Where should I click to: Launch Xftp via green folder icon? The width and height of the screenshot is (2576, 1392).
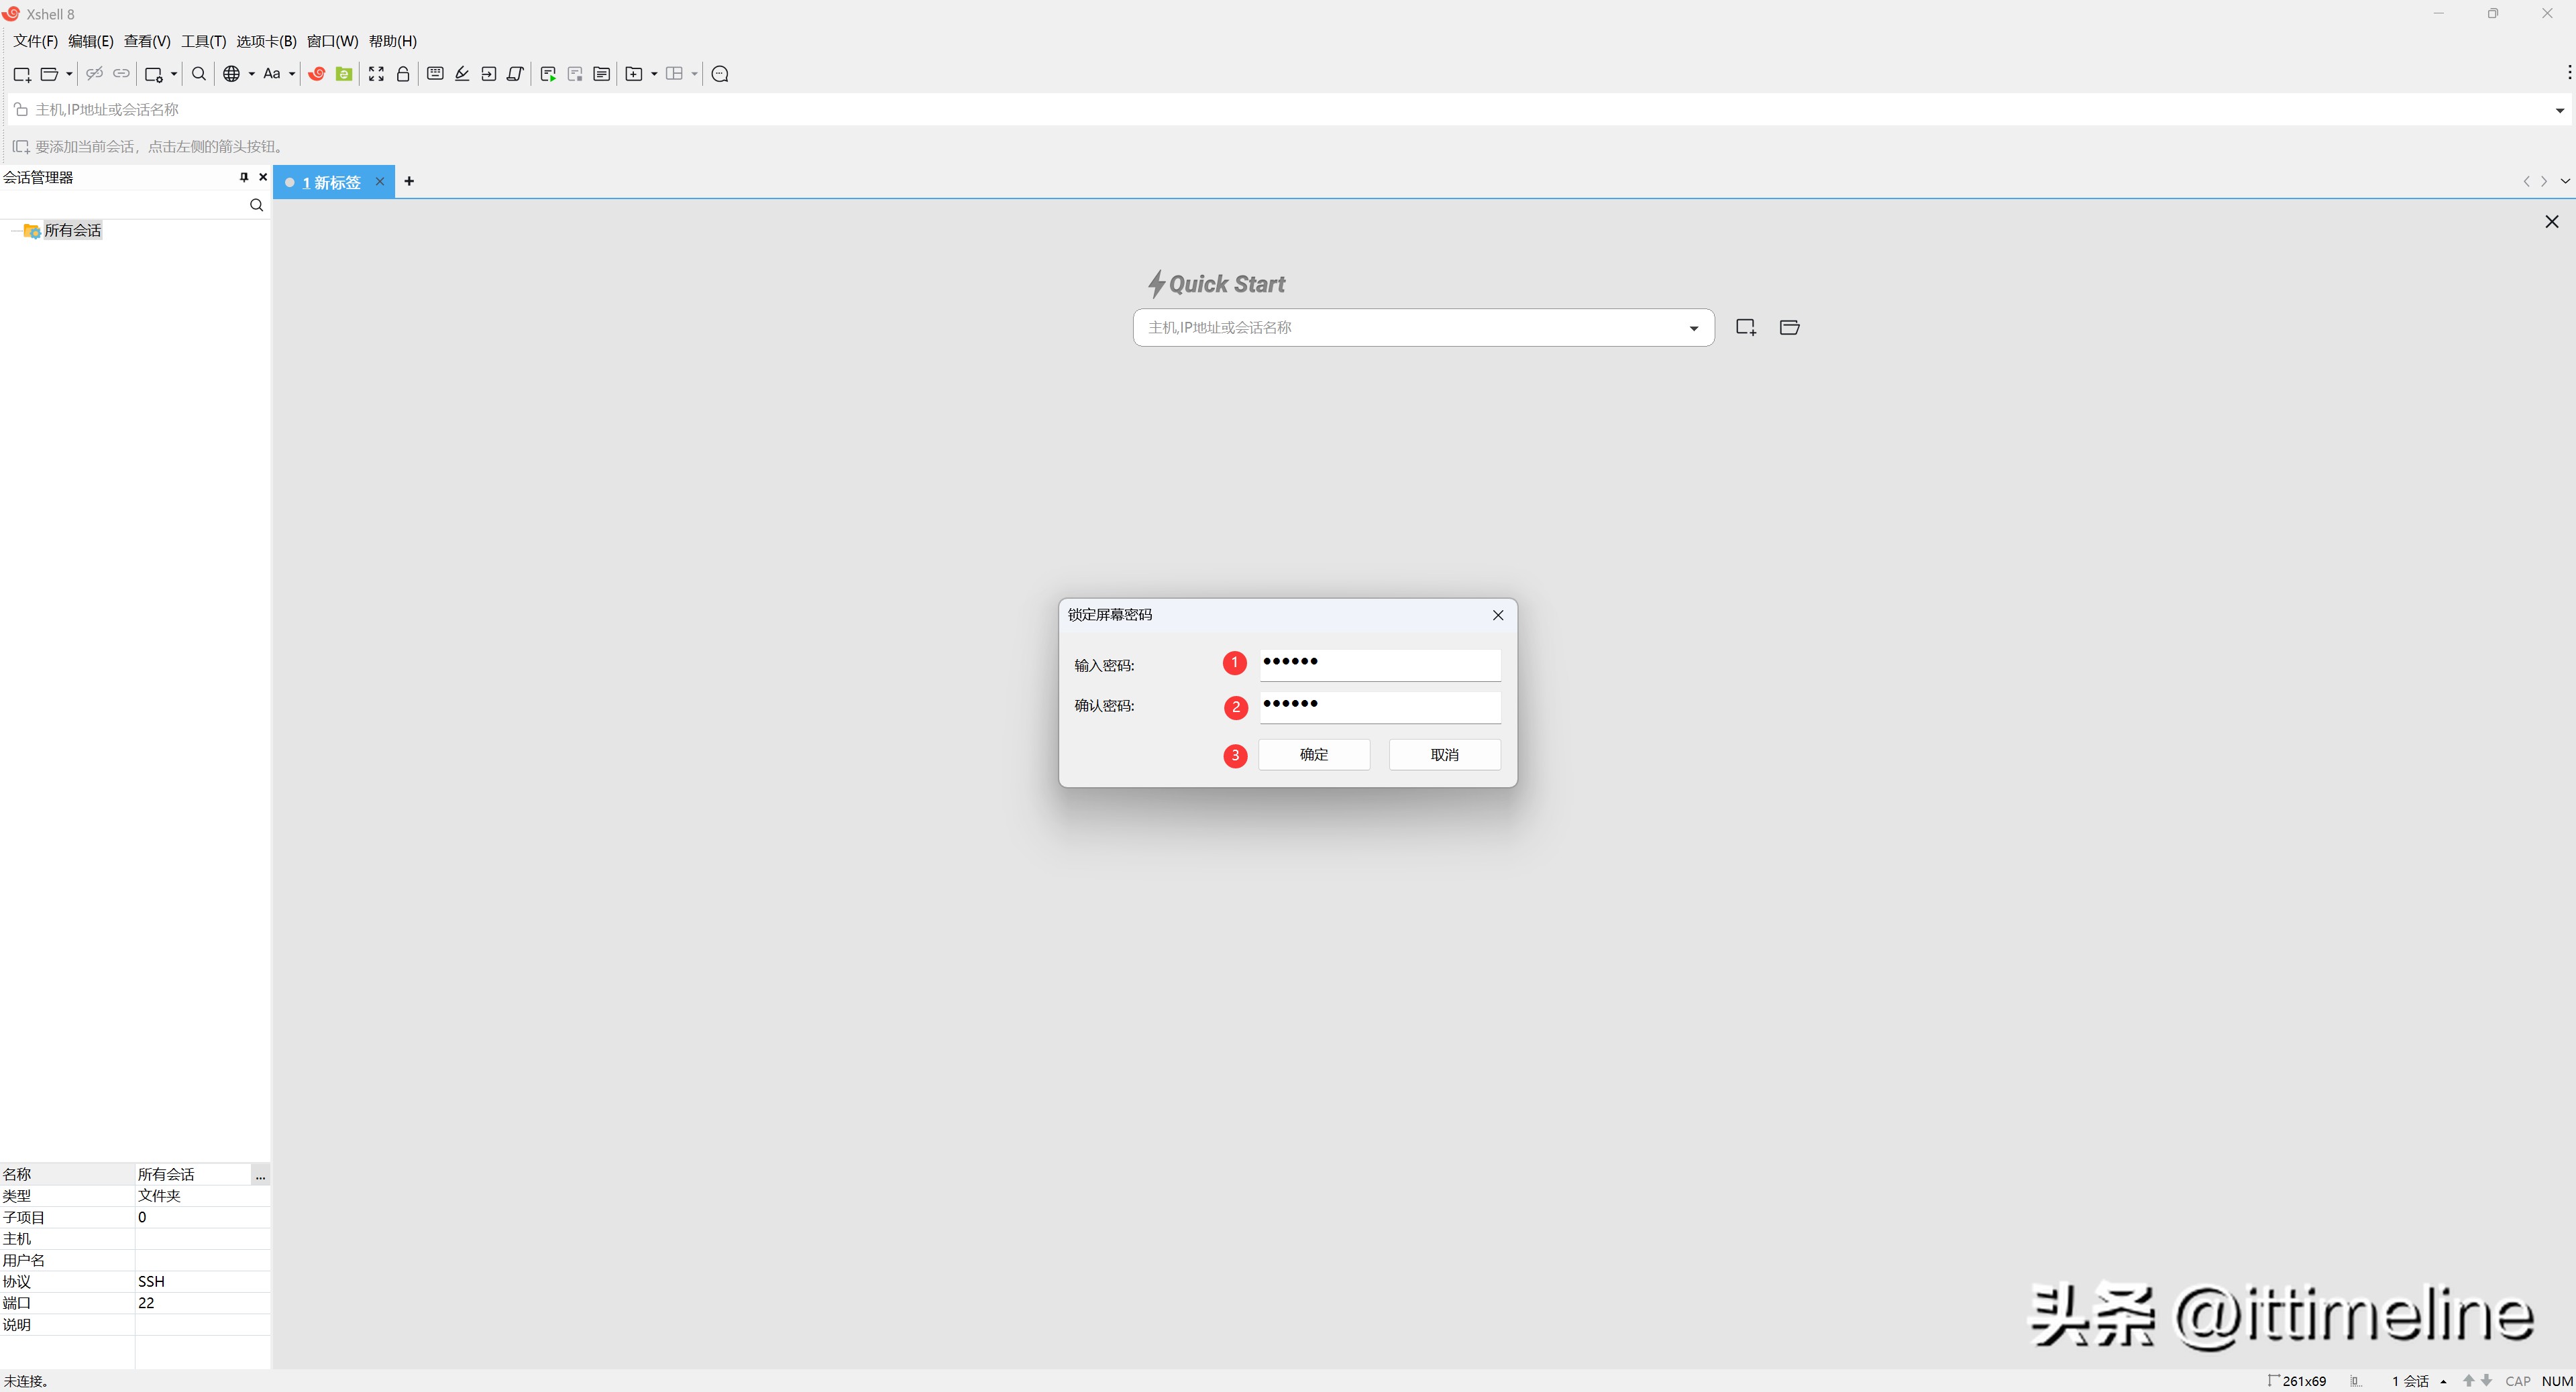(344, 74)
